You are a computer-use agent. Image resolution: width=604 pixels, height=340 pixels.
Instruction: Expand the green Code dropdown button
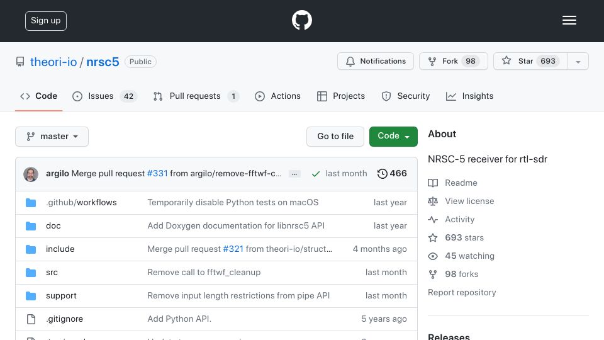pos(393,137)
